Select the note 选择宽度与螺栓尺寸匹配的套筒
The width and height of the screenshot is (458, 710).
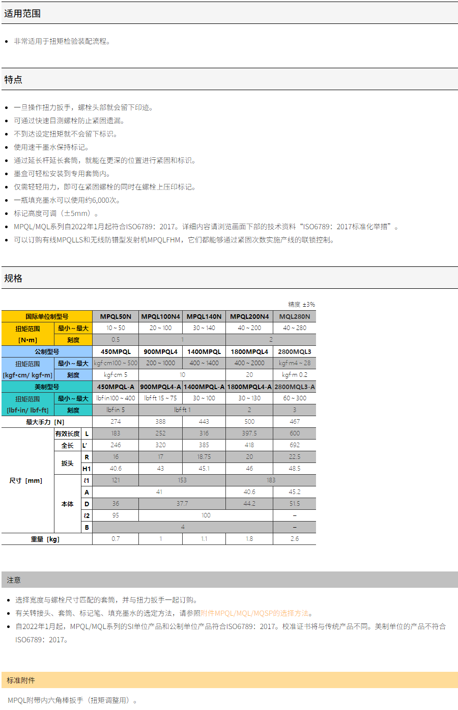pos(106,600)
